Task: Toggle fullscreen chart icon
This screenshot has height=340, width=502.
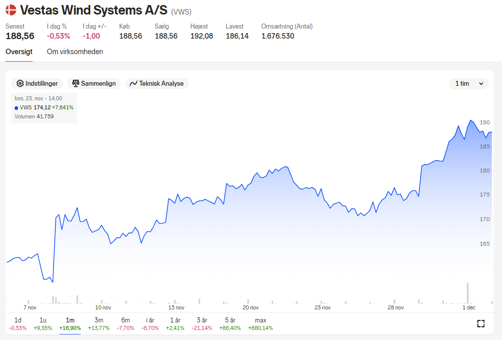Action: (x=481, y=323)
